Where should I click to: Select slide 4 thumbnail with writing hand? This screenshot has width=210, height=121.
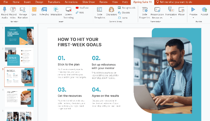19,98
